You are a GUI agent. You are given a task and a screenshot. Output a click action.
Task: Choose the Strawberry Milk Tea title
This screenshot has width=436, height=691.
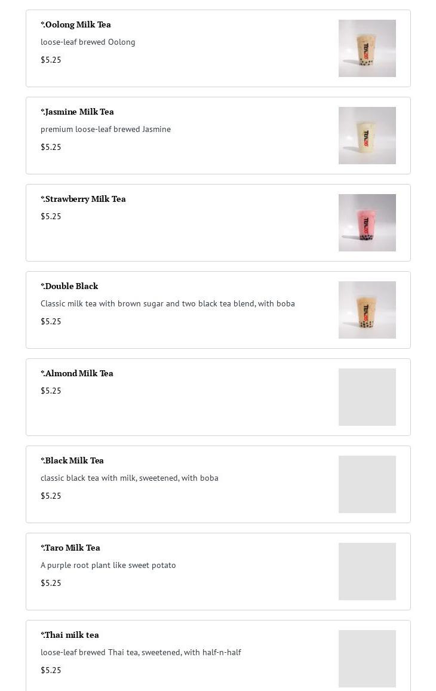coord(84,199)
